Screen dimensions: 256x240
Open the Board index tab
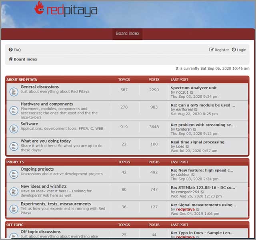pyautogui.click(x=127, y=34)
